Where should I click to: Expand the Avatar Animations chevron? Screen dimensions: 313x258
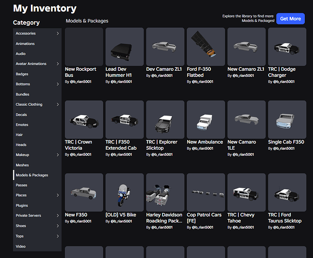[x=58, y=63]
